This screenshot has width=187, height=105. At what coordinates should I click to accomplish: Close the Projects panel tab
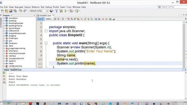(x=11, y=15)
